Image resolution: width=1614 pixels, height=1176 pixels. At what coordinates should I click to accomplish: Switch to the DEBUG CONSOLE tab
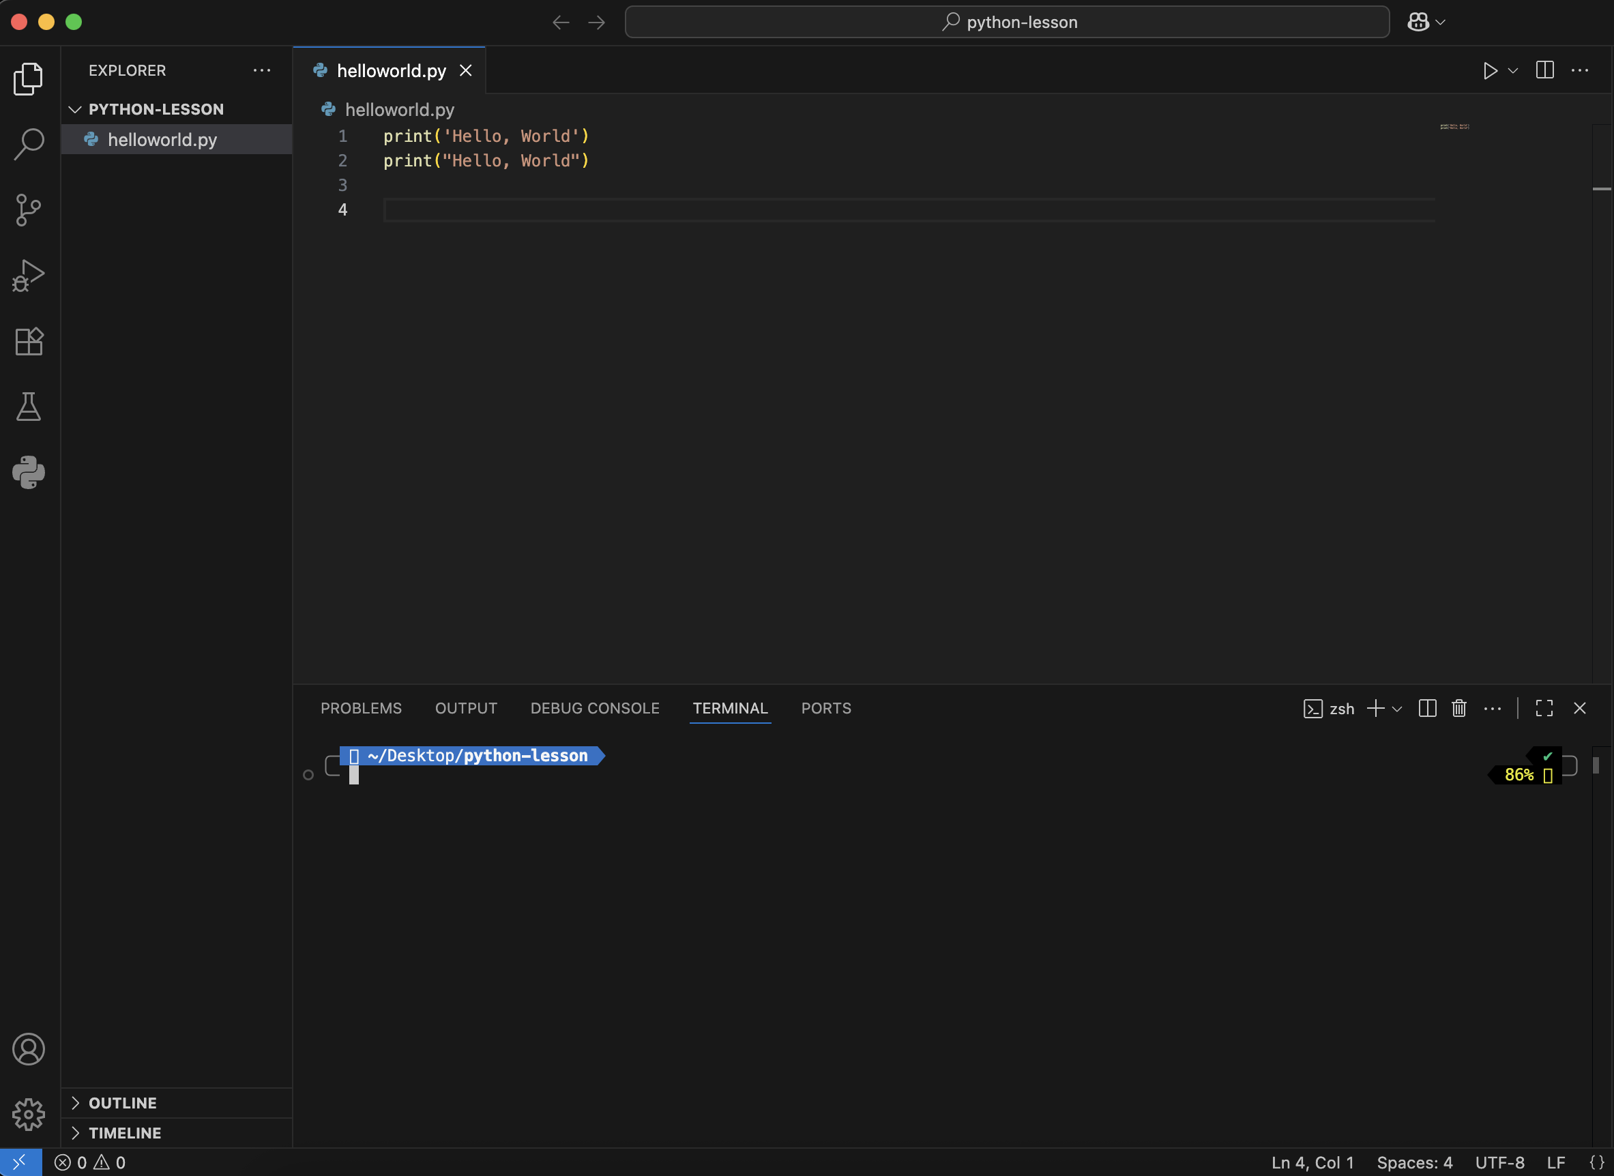(x=596, y=708)
